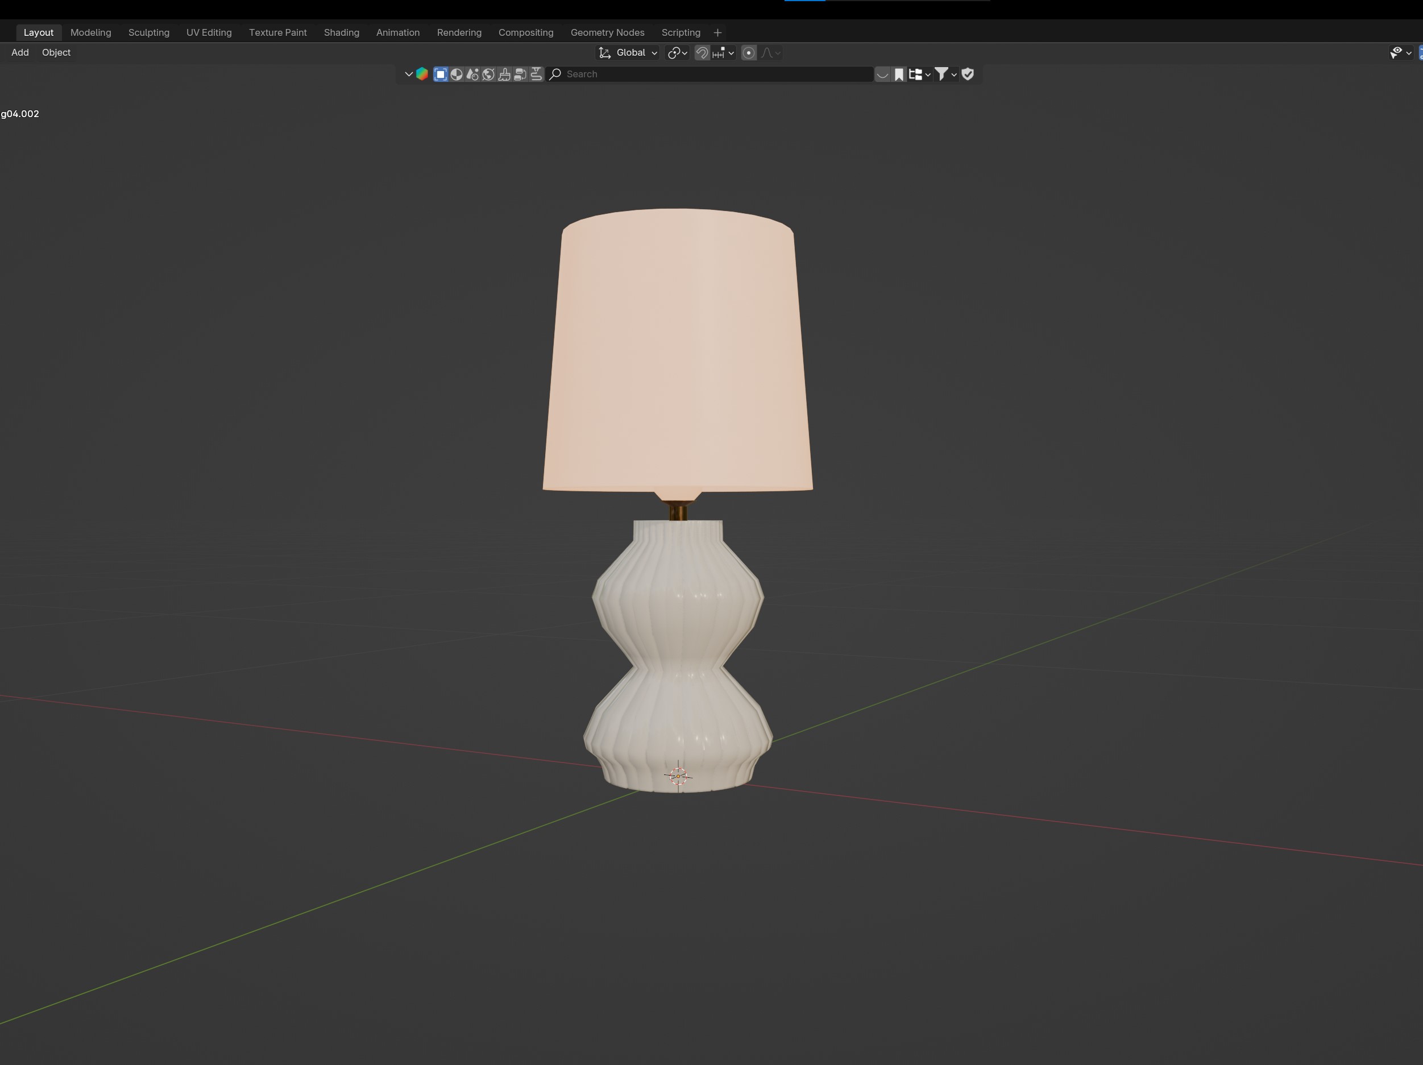Open the Animation workspace tab

397,32
